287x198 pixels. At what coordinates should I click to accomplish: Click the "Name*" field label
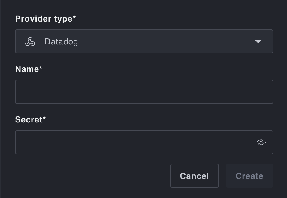(x=29, y=69)
